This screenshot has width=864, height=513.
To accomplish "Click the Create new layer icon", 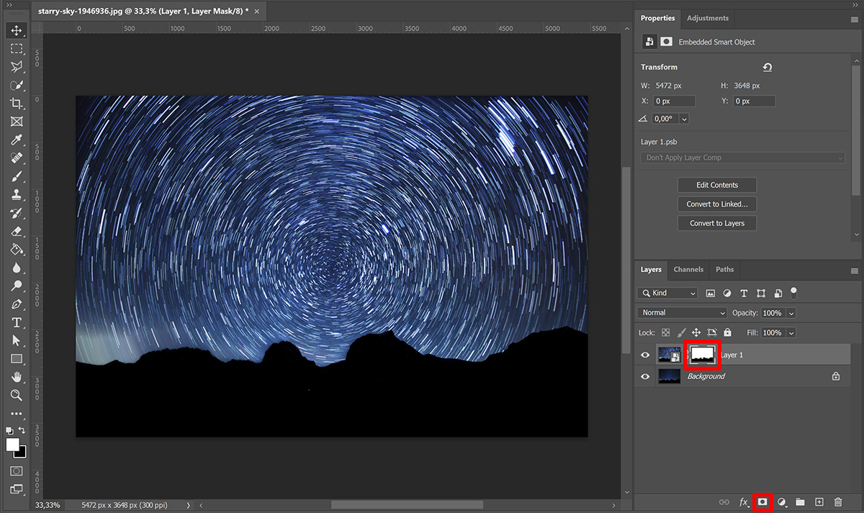I will (819, 501).
